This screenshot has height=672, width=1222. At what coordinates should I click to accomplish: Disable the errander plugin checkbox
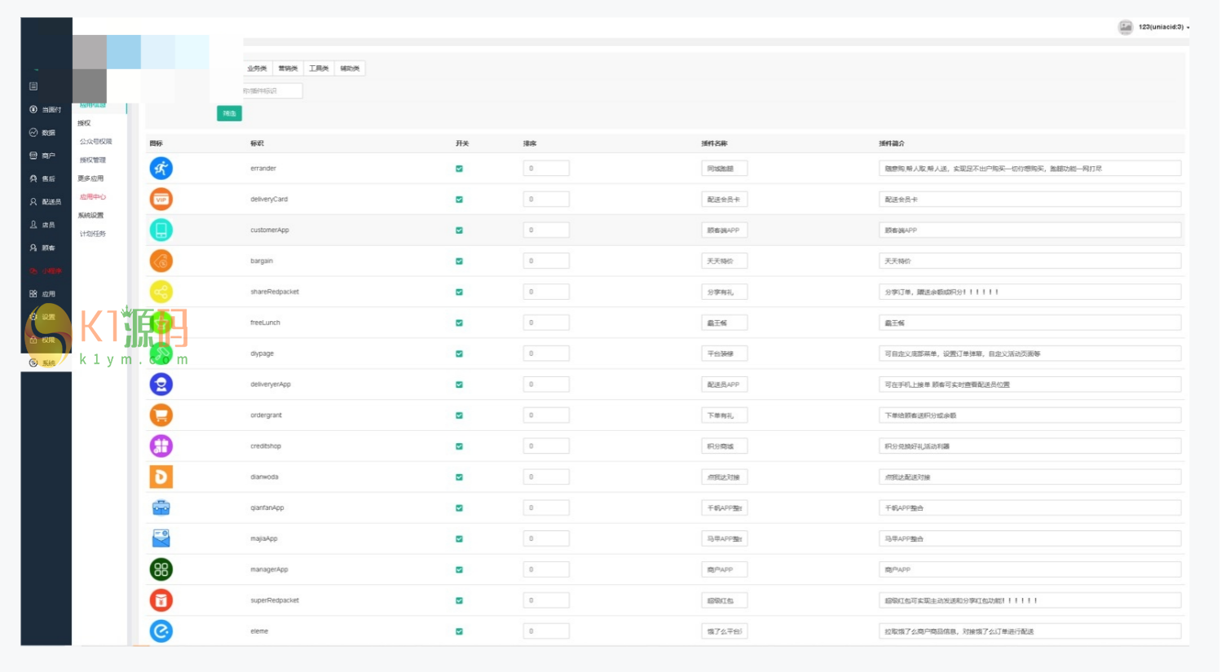(459, 169)
